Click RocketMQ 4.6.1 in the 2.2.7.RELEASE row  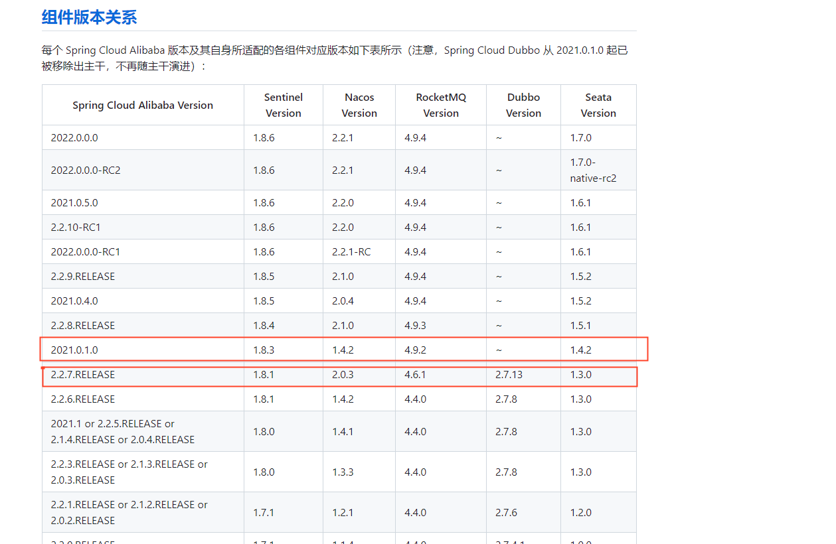coord(415,374)
